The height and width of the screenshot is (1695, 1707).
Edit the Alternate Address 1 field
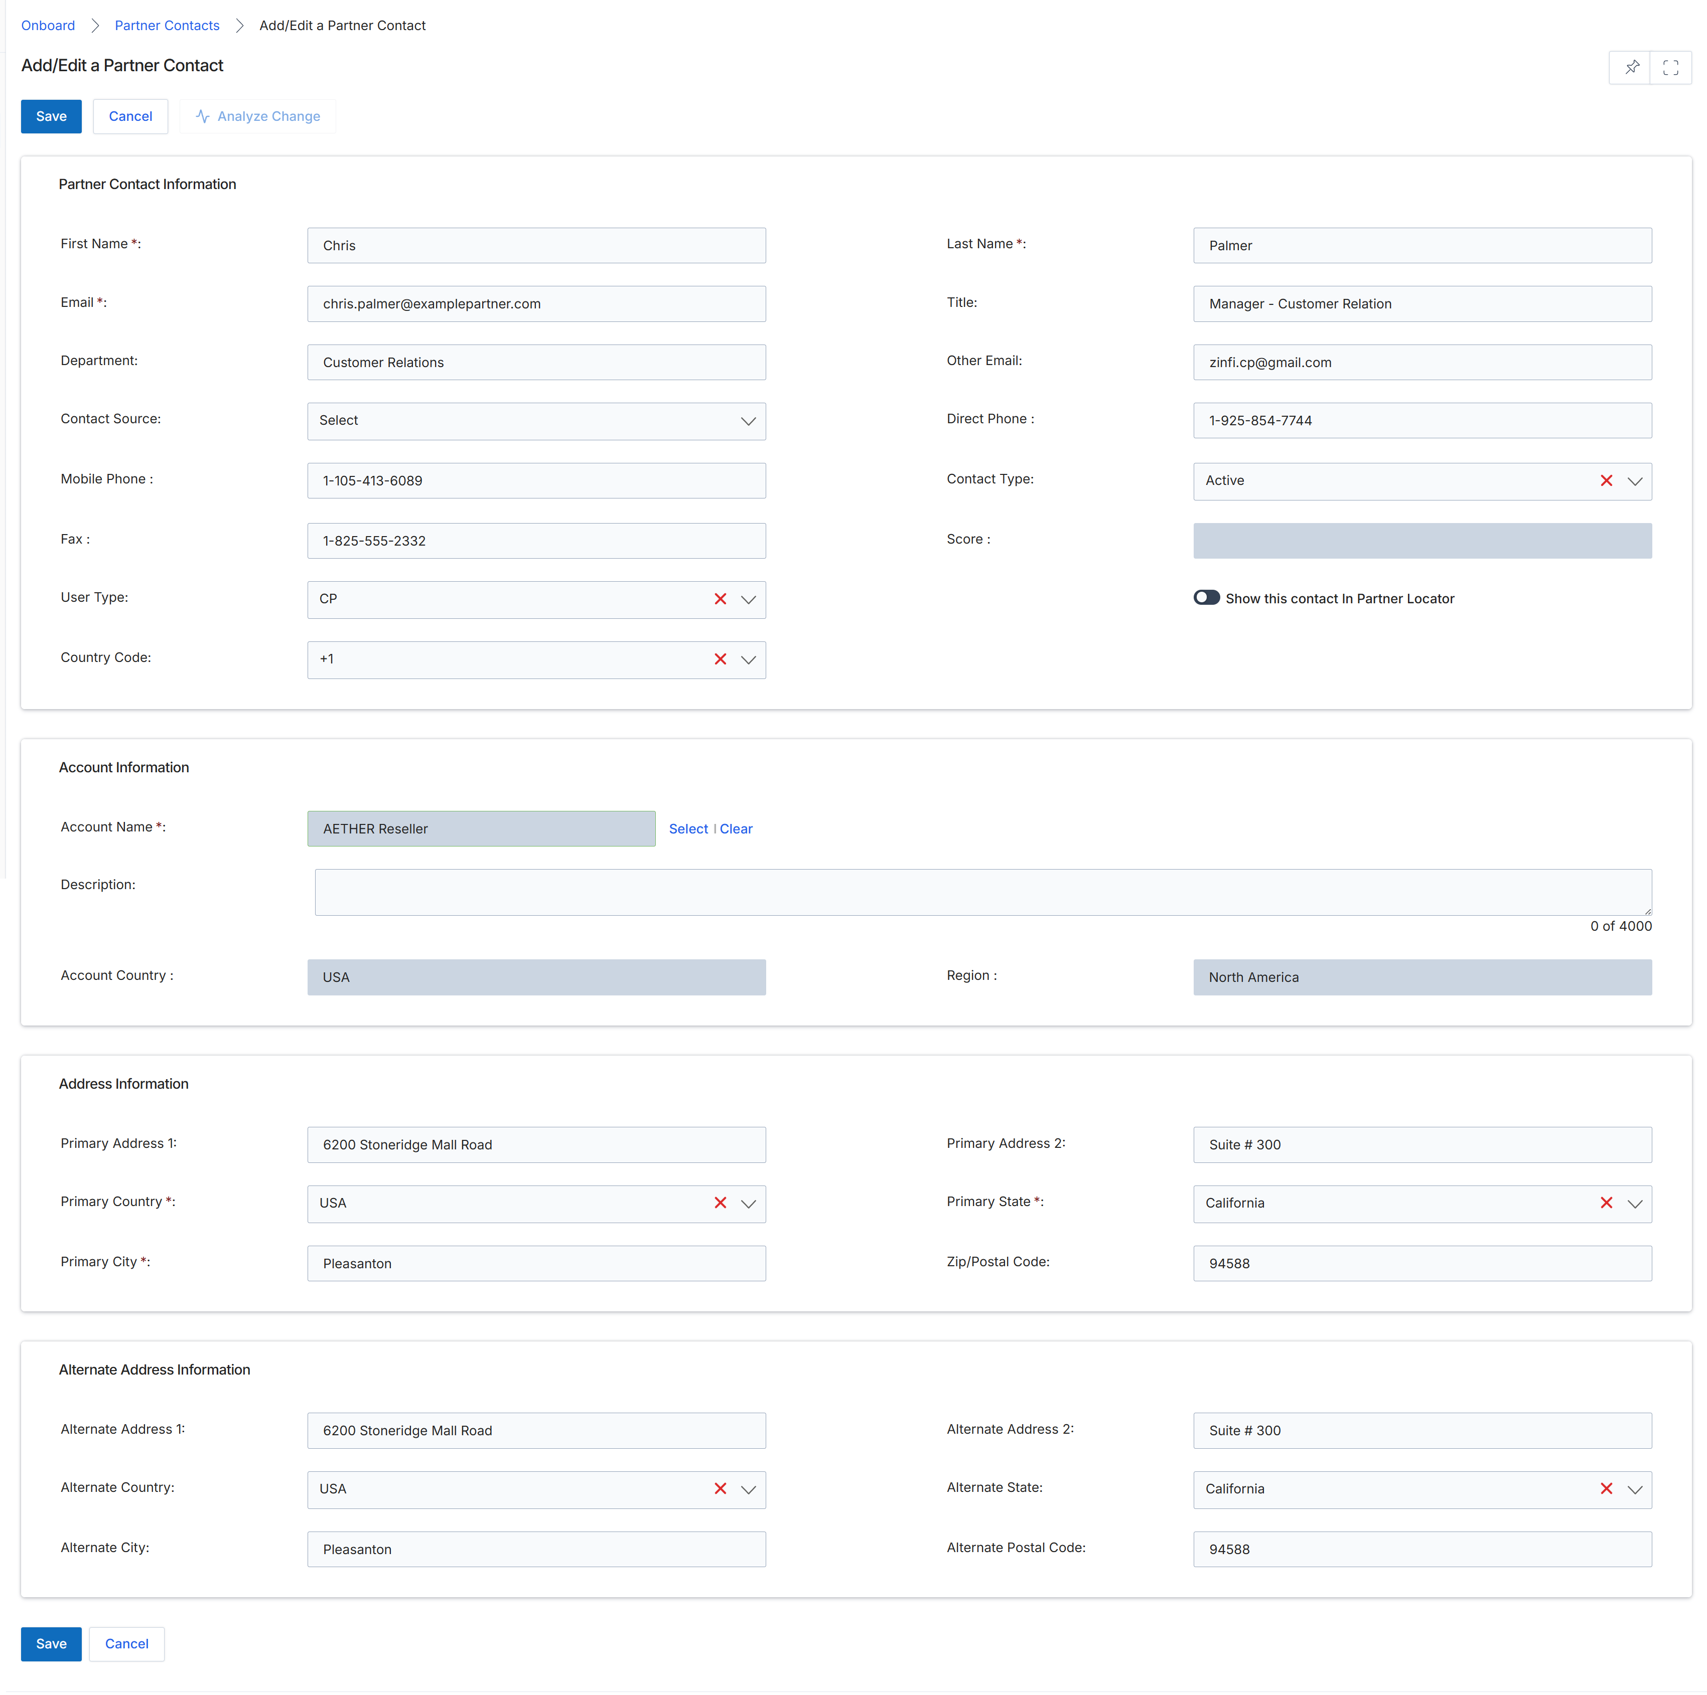[x=536, y=1430]
